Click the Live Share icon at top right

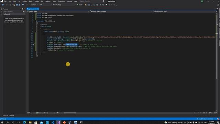point(218,5)
